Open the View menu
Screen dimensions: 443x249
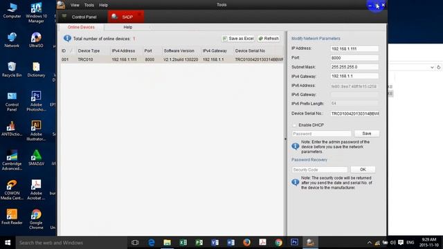click(75, 5)
